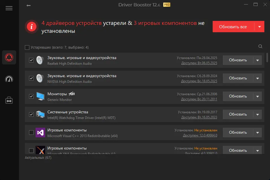Check the XNA Framework Redistributable checkbox
Screen dimensions: 270x180
point(31,151)
